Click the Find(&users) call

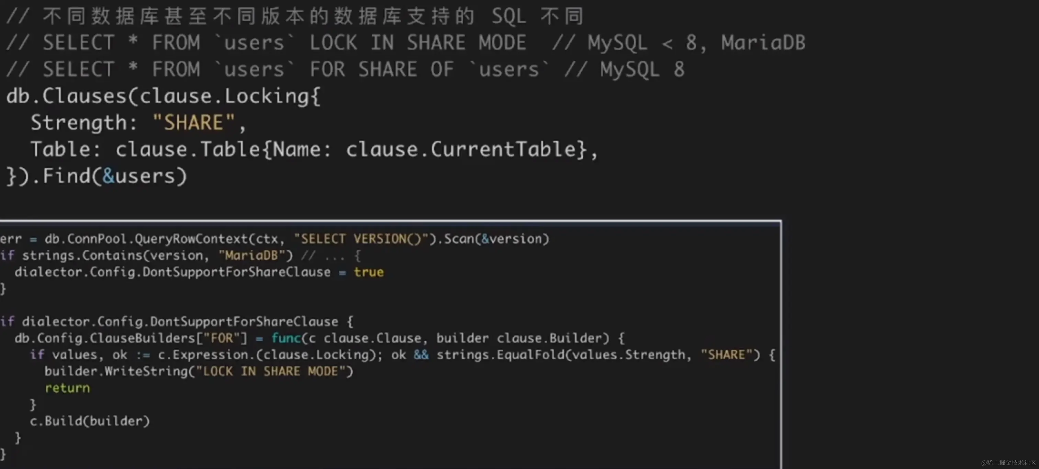115,176
